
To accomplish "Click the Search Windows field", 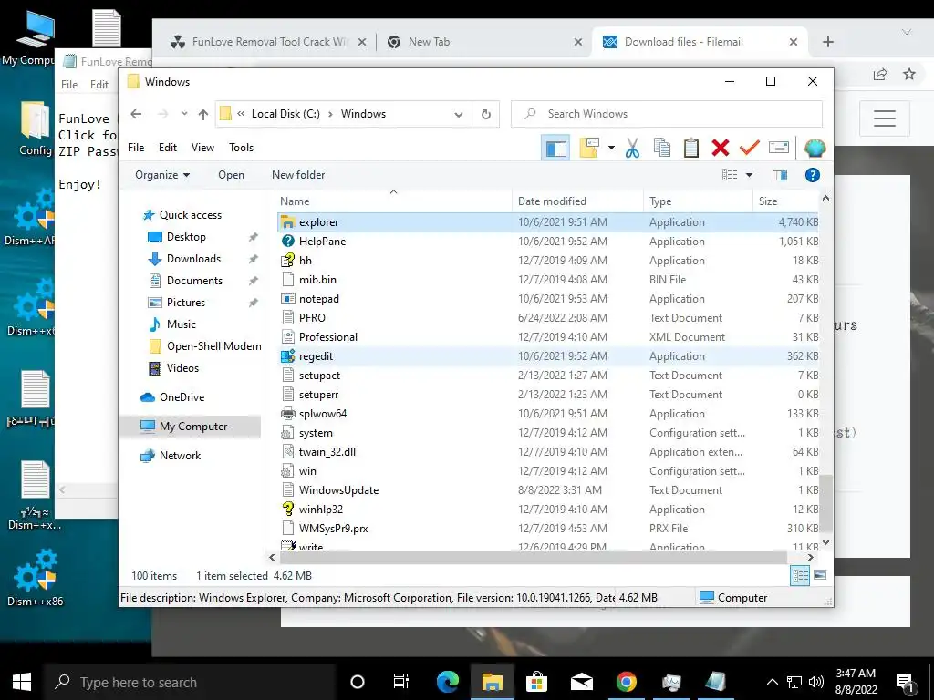I will click(x=667, y=114).
